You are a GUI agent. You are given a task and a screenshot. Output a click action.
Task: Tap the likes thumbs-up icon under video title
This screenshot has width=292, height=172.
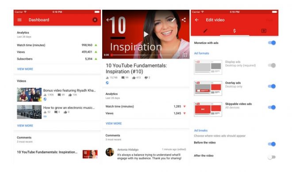tap(134, 78)
